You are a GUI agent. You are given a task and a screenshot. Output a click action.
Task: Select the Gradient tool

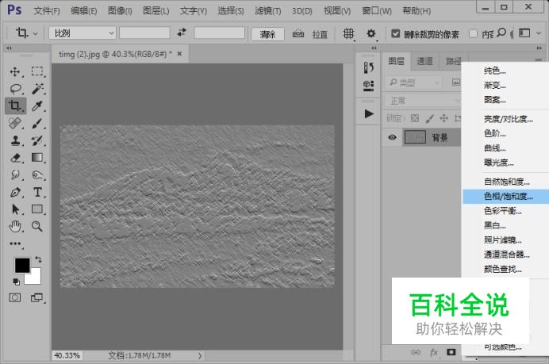click(37, 159)
